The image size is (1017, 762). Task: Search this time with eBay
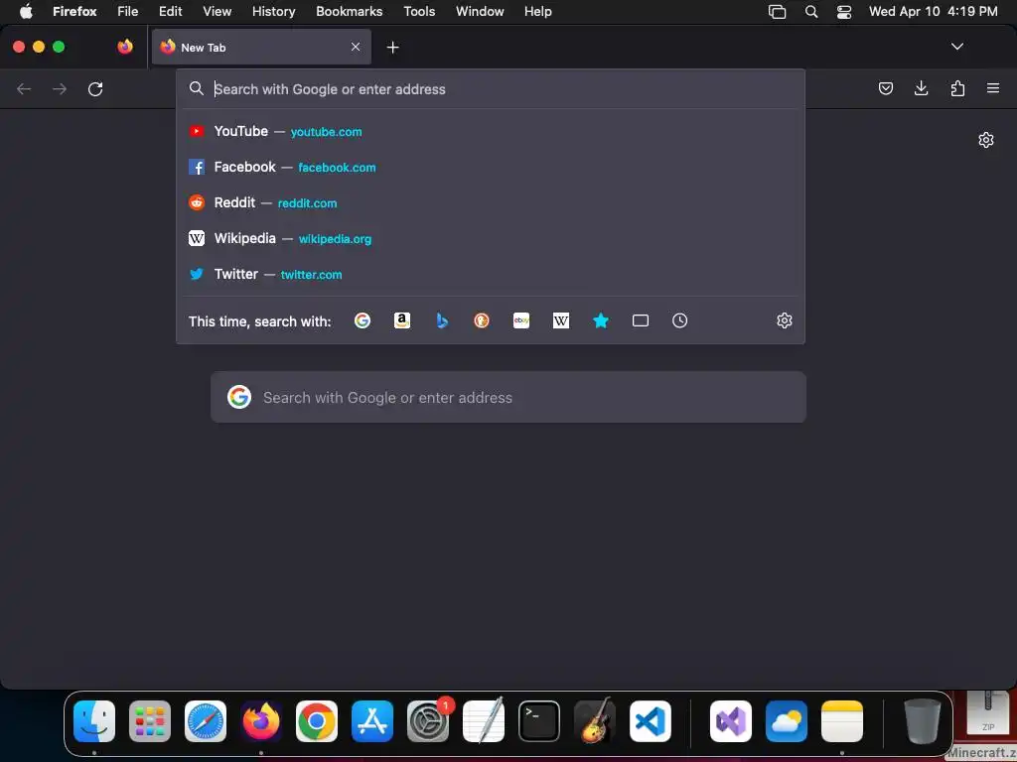pyautogui.click(x=521, y=320)
